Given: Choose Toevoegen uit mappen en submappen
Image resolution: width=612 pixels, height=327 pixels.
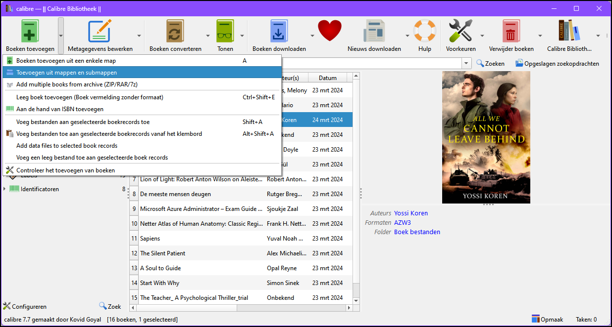Looking at the screenshot, I should pyautogui.click(x=142, y=73).
